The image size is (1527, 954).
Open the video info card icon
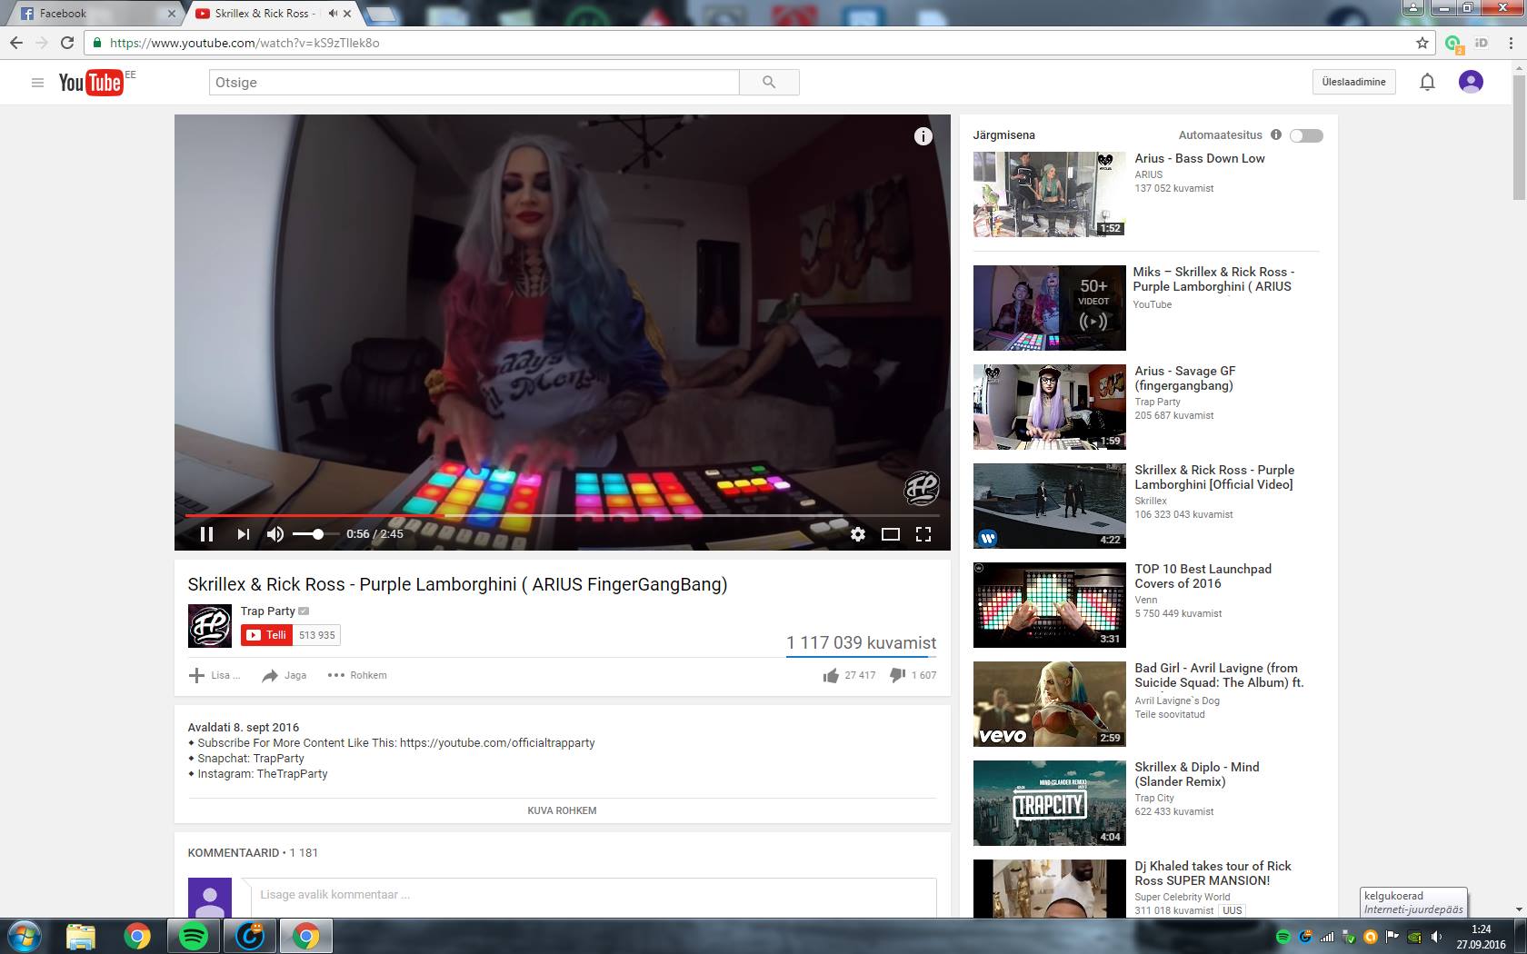pyautogui.click(x=923, y=136)
